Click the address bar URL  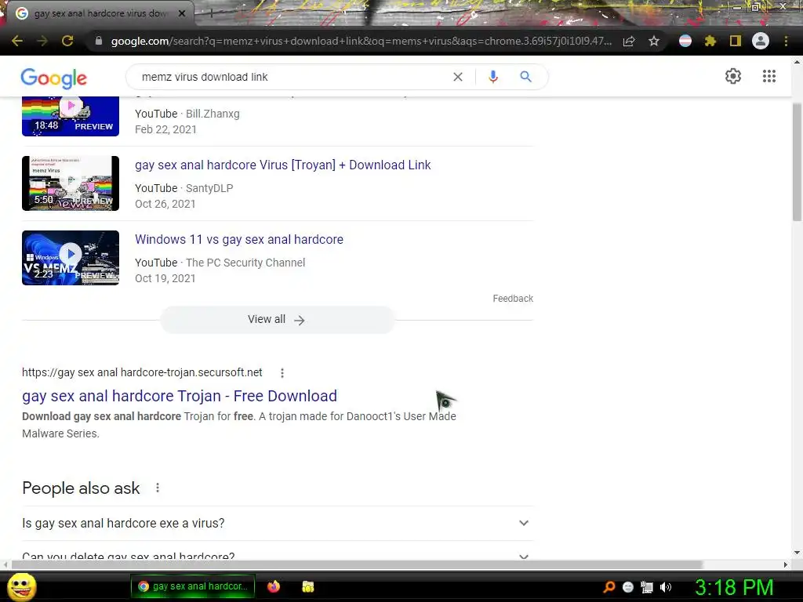coord(362,41)
